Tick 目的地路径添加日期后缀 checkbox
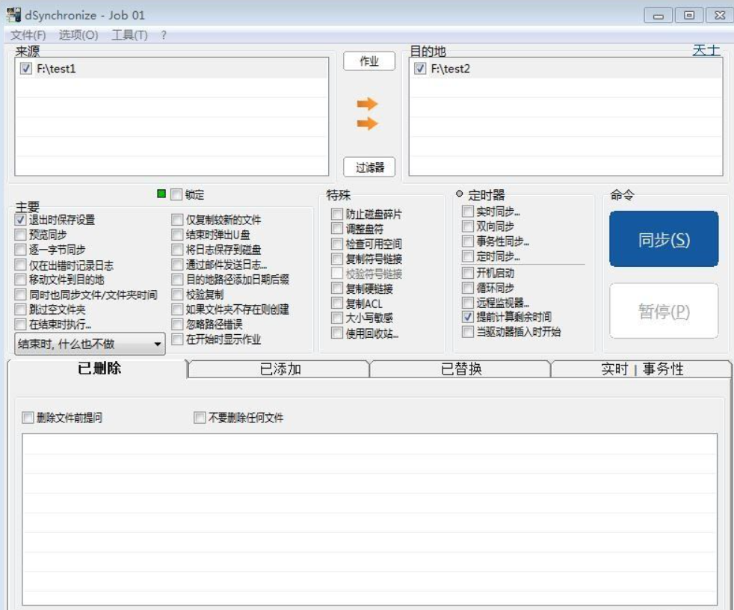This screenshot has height=610, width=734. [x=177, y=280]
